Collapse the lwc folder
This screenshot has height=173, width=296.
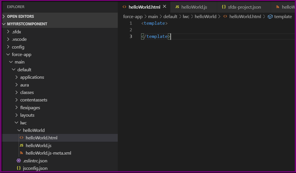click(17, 122)
